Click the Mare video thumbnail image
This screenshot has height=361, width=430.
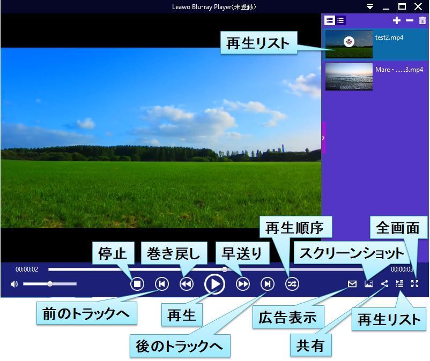[349, 76]
